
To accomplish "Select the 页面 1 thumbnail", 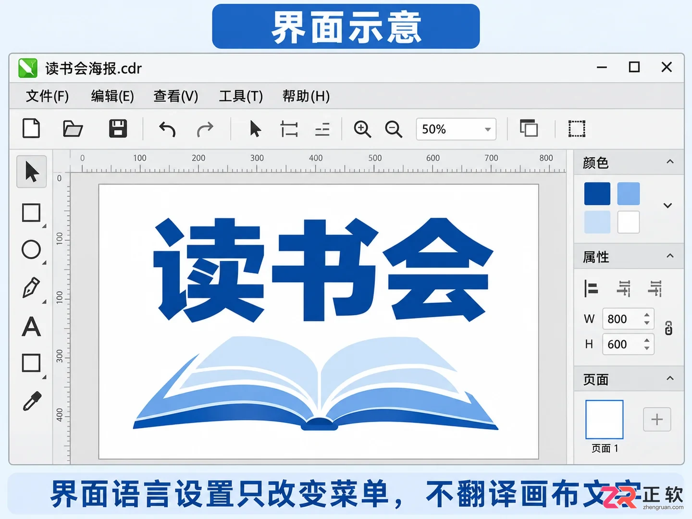I will (605, 420).
